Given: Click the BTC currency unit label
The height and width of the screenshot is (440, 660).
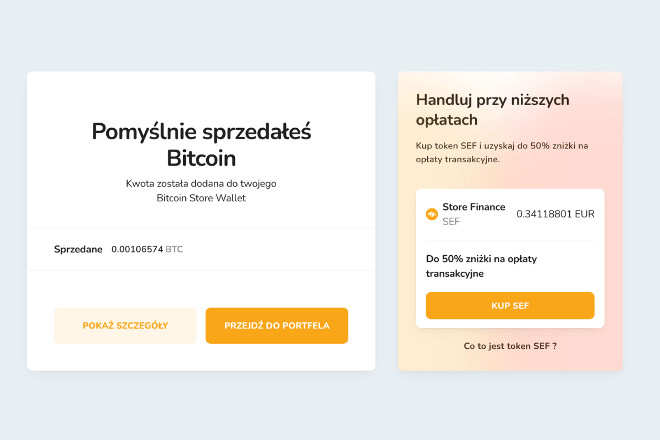Looking at the screenshot, I should click(x=174, y=249).
